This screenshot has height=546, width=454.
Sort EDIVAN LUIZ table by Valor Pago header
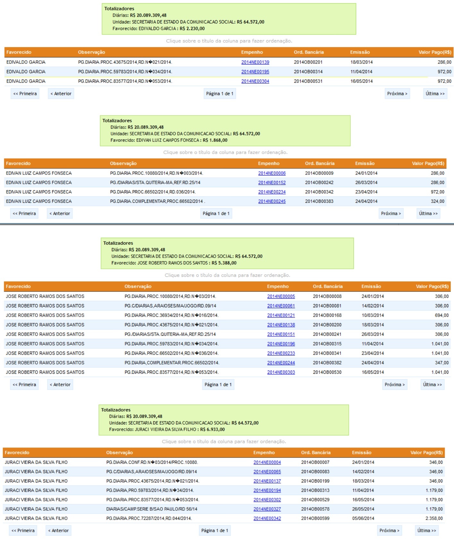click(428, 164)
